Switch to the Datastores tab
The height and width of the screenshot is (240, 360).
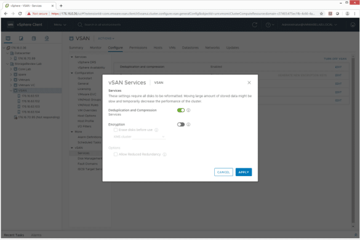tap(190, 47)
